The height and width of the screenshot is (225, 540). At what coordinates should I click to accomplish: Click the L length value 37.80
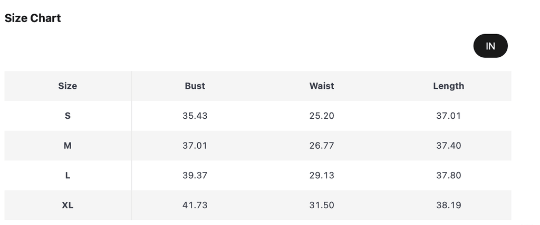coord(448,176)
